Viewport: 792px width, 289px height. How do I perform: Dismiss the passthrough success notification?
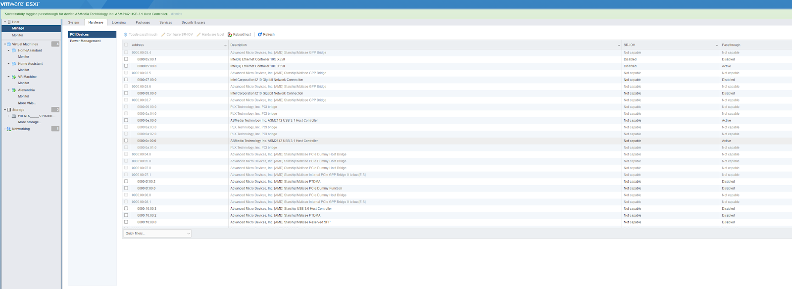coord(176,14)
